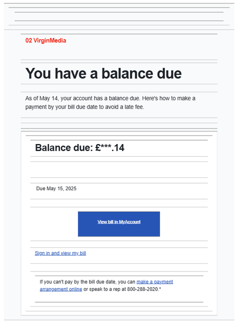
Task: Click the Balance due label text
Action: point(64,147)
